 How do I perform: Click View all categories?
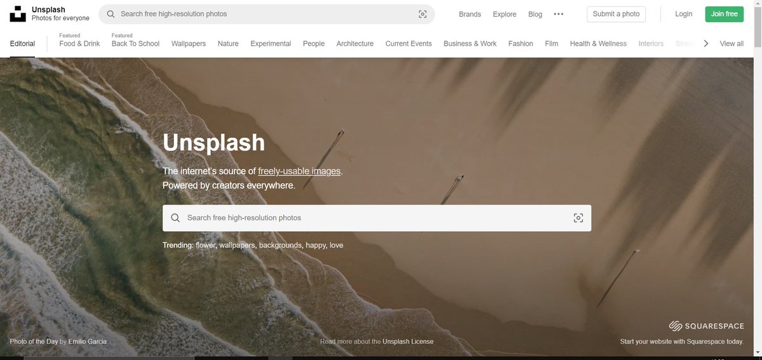coord(732,44)
